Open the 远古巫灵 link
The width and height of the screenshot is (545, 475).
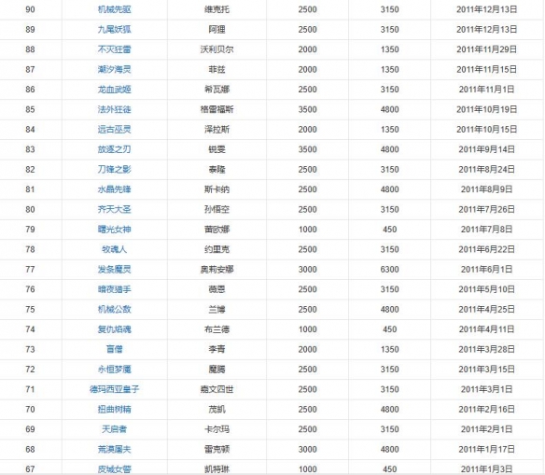115,130
